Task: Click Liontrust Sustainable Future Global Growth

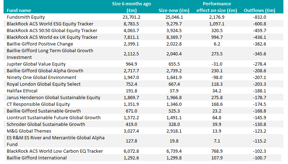Action: (54, 117)
